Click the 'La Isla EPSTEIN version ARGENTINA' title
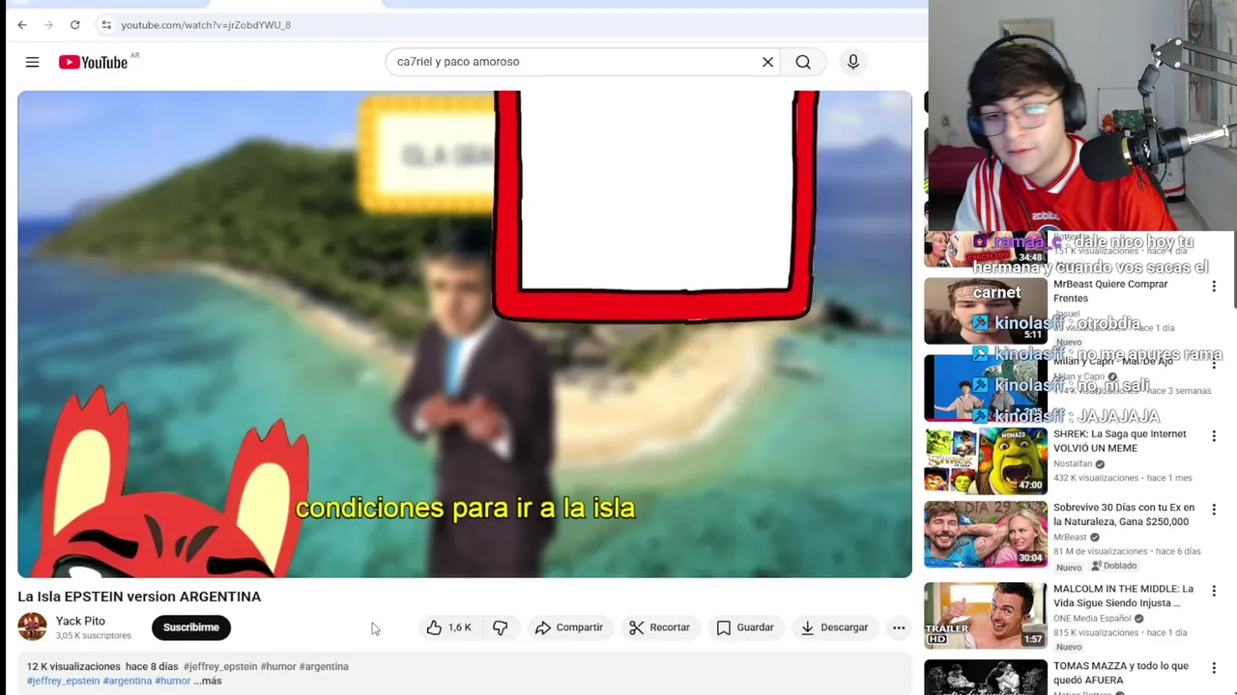 [x=139, y=597]
